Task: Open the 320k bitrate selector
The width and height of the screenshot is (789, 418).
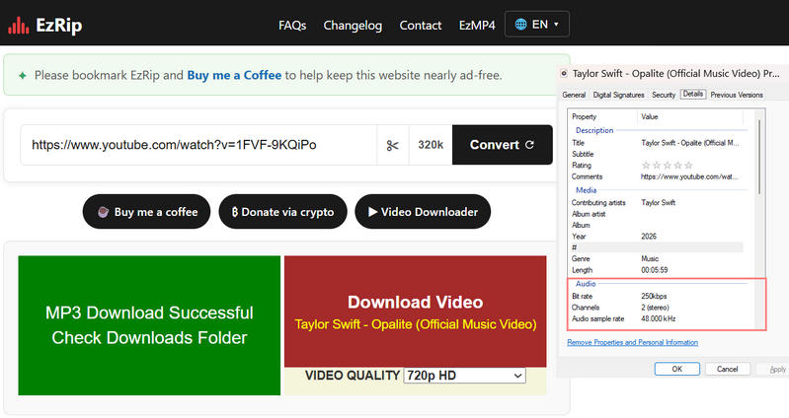Action: 431,145
